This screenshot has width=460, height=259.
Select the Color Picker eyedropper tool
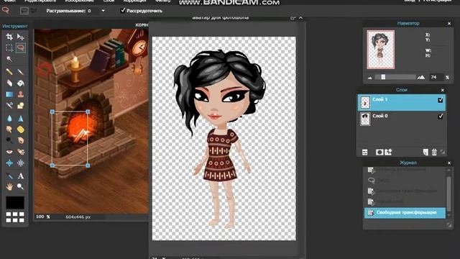(9, 176)
